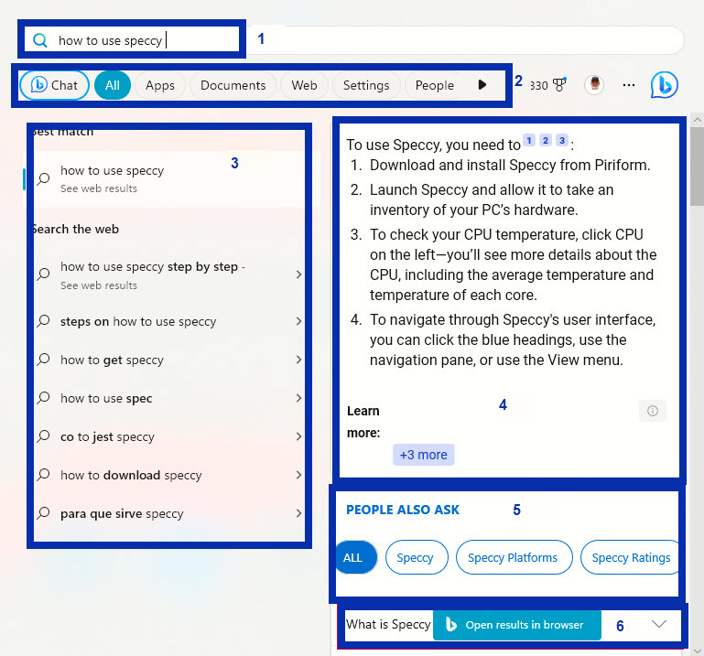Switch to the Web filter
Screen dimensions: 704x656
304,85
